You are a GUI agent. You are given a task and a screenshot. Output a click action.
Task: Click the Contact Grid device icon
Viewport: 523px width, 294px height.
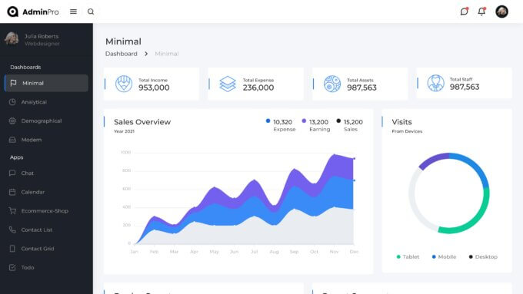tap(12, 249)
